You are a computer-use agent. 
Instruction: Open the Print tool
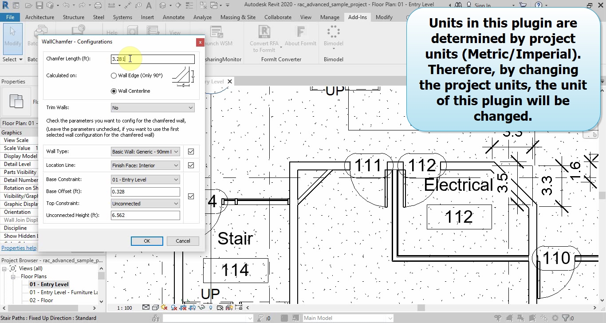coord(98,4)
